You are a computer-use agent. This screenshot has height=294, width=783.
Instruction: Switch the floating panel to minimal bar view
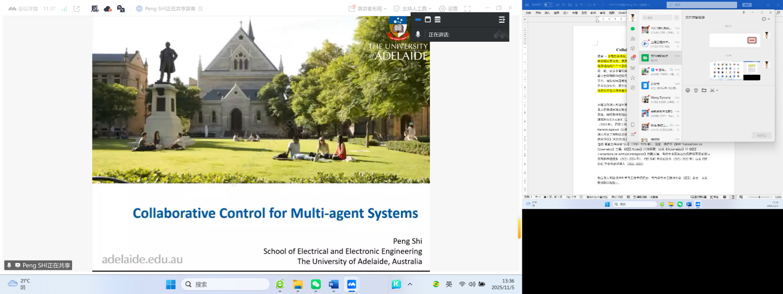(x=418, y=19)
